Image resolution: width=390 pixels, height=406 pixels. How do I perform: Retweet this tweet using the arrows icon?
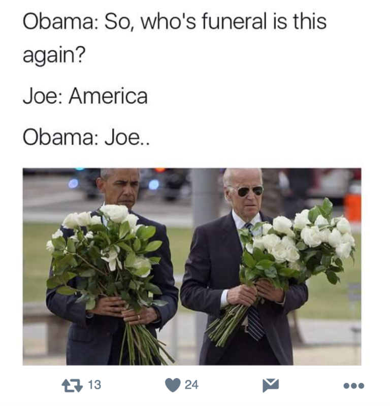tap(72, 385)
